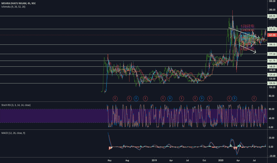Screen dimensions: 277x163
Task: Open the earnings E marker after Jul 2019
Action: (195, 98)
